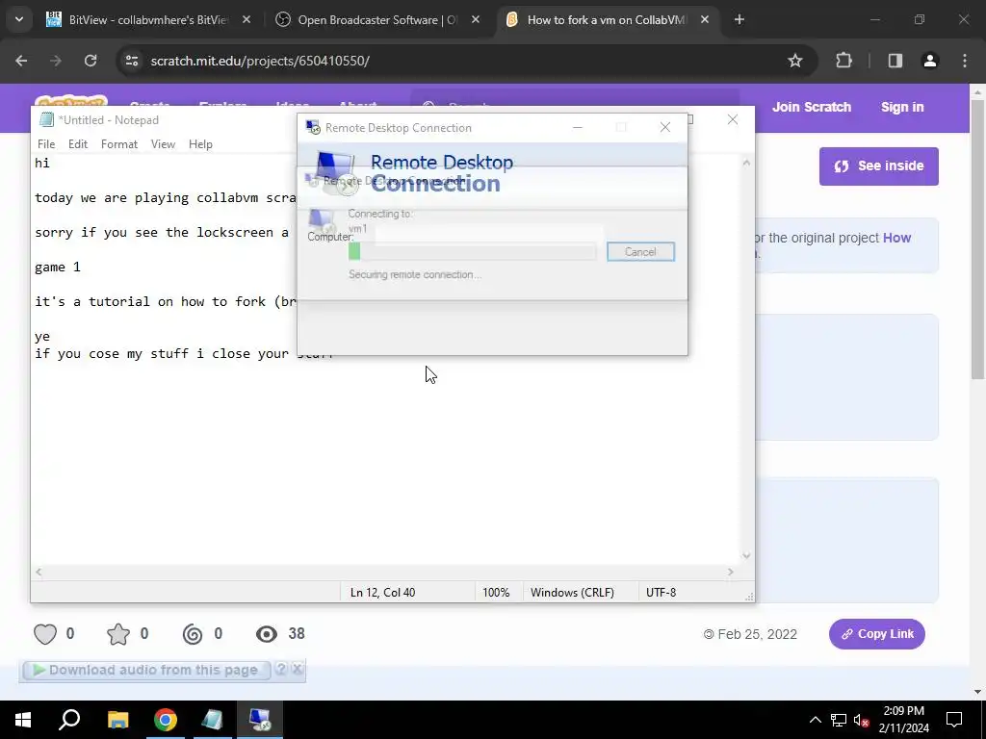The width and height of the screenshot is (986, 739).
Task: Click the Chrome forward arrow
Action: 56,61
